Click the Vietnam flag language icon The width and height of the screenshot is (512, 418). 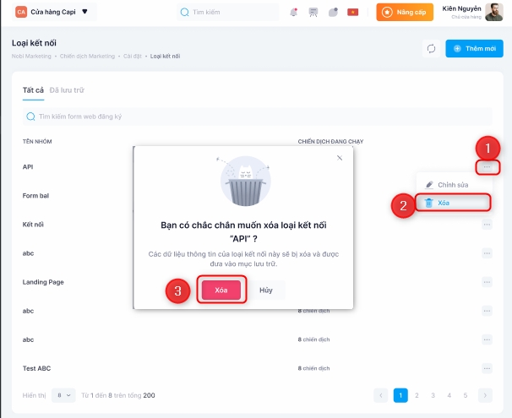point(353,13)
